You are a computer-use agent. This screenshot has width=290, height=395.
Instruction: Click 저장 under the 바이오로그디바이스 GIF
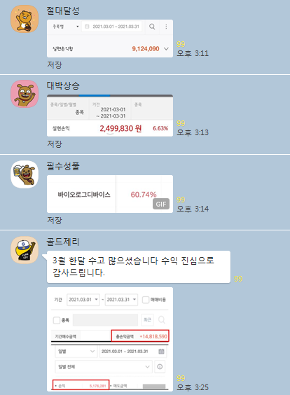(x=55, y=220)
